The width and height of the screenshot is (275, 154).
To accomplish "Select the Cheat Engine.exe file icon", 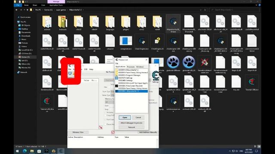I will coord(141,41).
